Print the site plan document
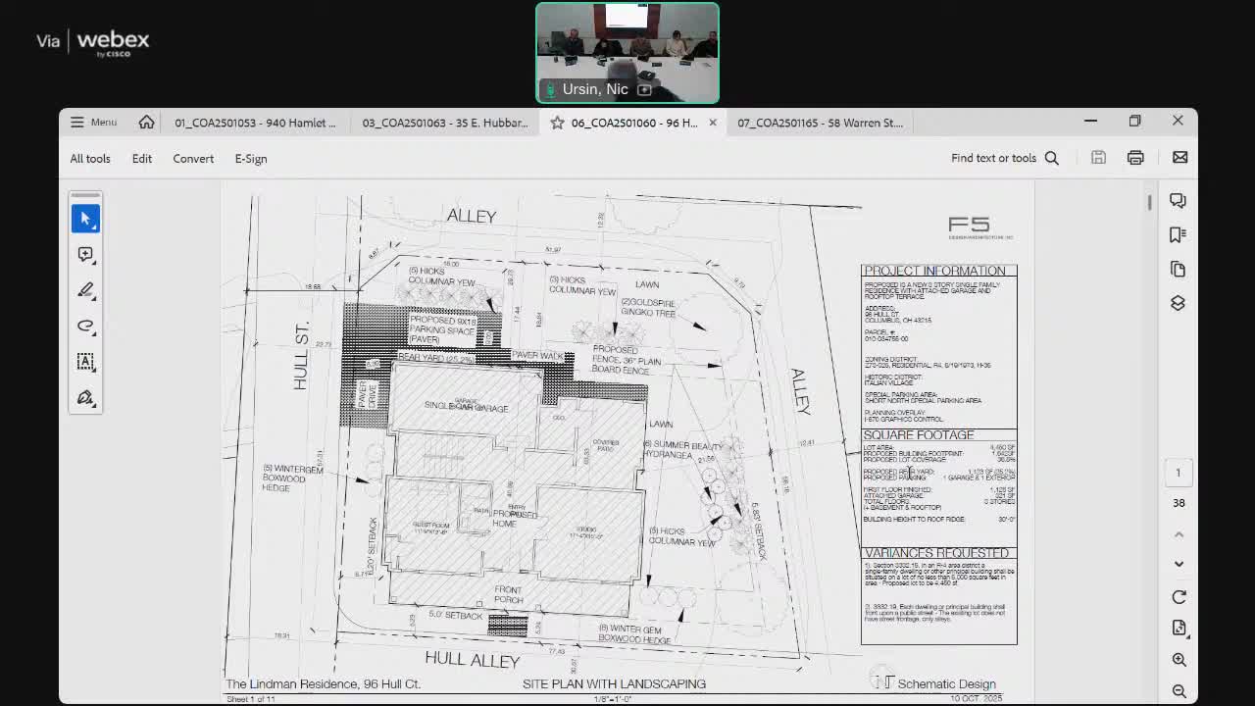The height and width of the screenshot is (706, 1255). pyautogui.click(x=1135, y=157)
